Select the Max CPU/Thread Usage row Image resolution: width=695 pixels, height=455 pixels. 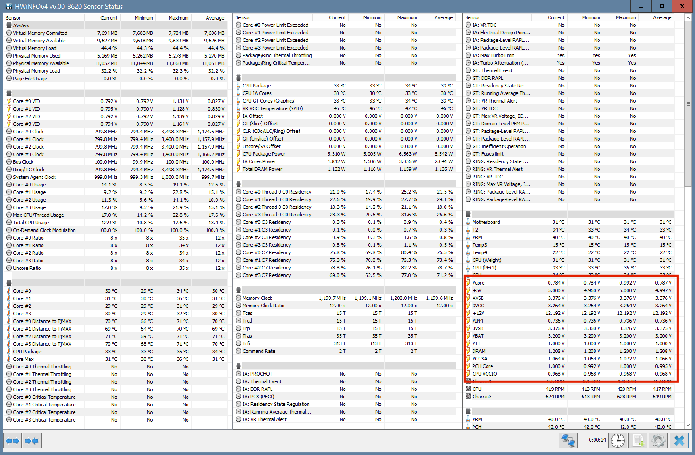tap(116, 215)
